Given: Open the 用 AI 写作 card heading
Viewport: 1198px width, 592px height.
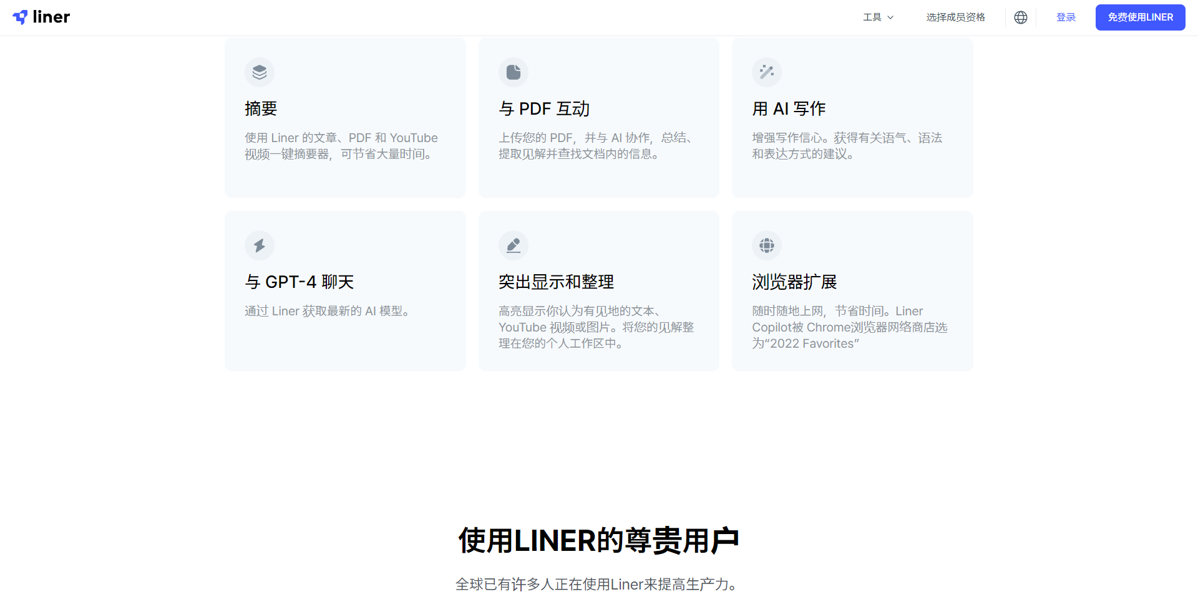Looking at the screenshot, I should pos(789,109).
